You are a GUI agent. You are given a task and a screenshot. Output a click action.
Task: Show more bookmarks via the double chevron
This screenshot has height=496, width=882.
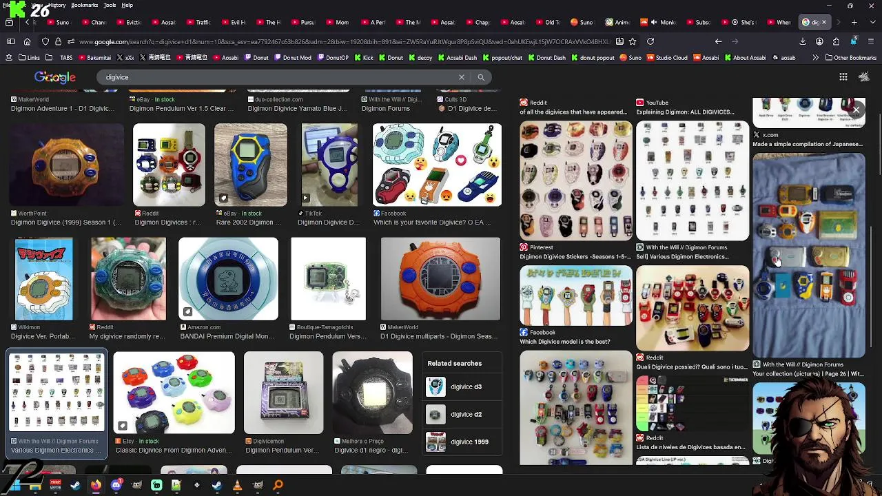pyautogui.click(x=815, y=58)
